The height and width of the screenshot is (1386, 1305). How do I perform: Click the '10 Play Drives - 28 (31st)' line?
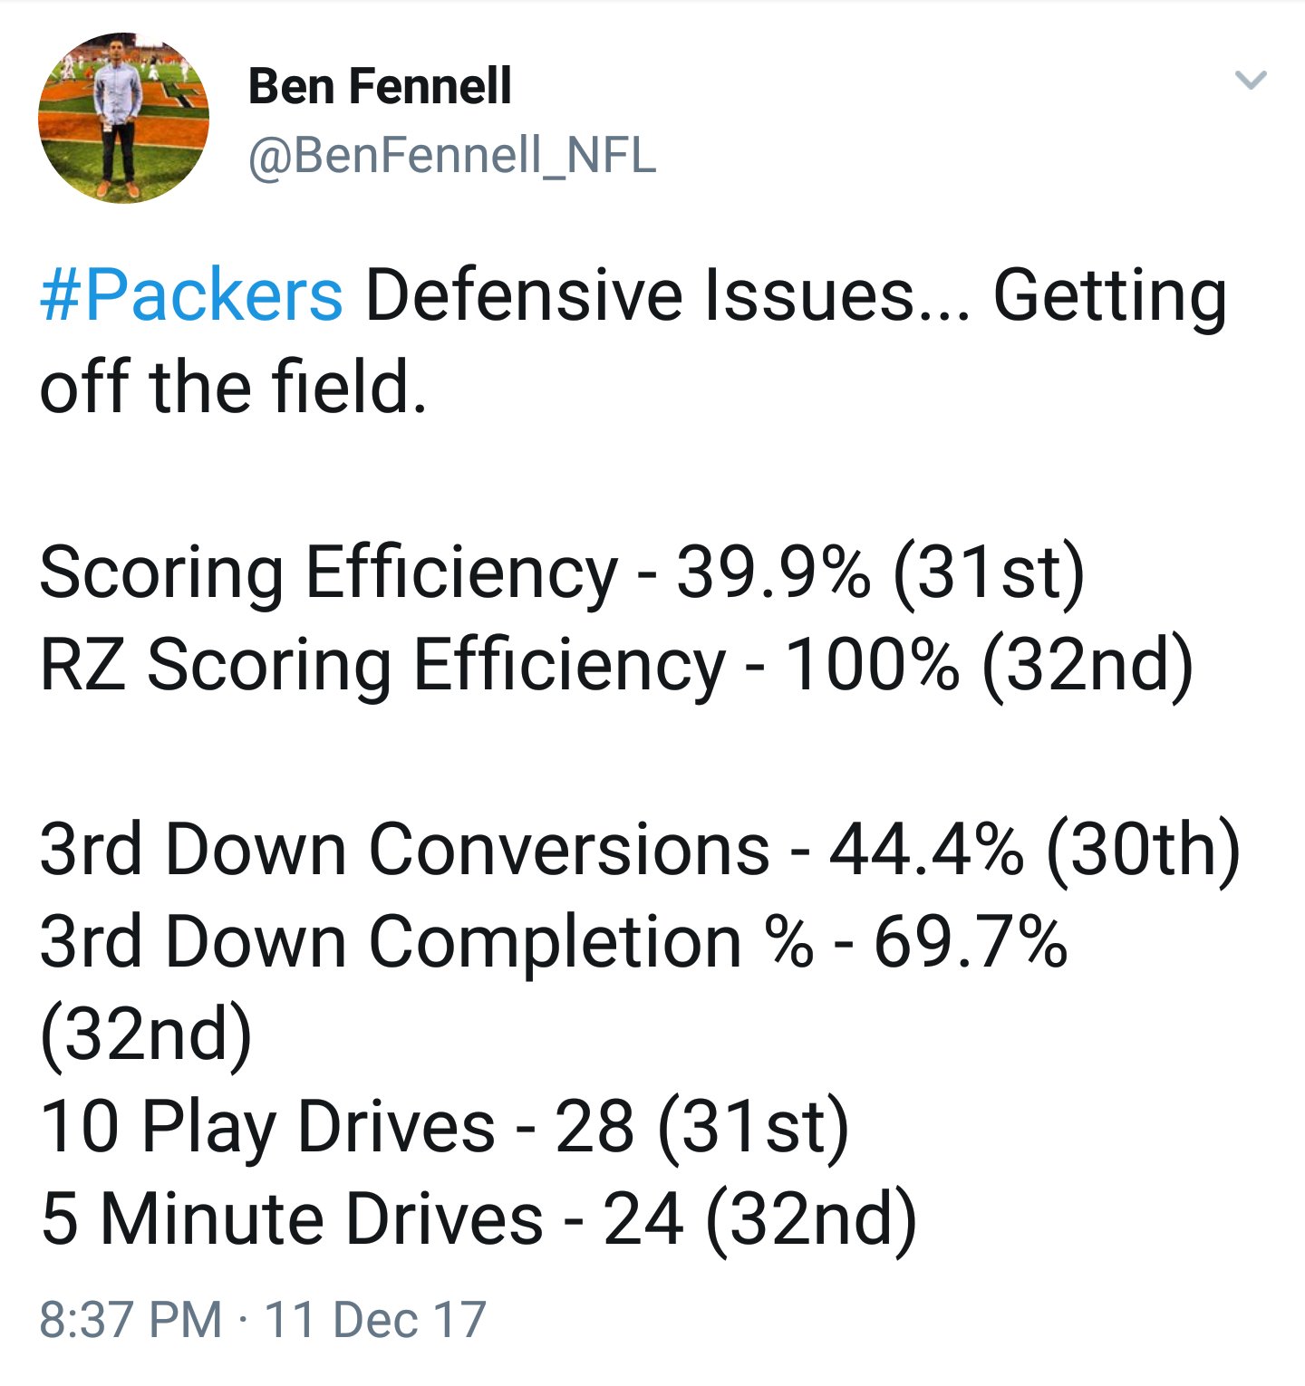tap(444, 1130)
